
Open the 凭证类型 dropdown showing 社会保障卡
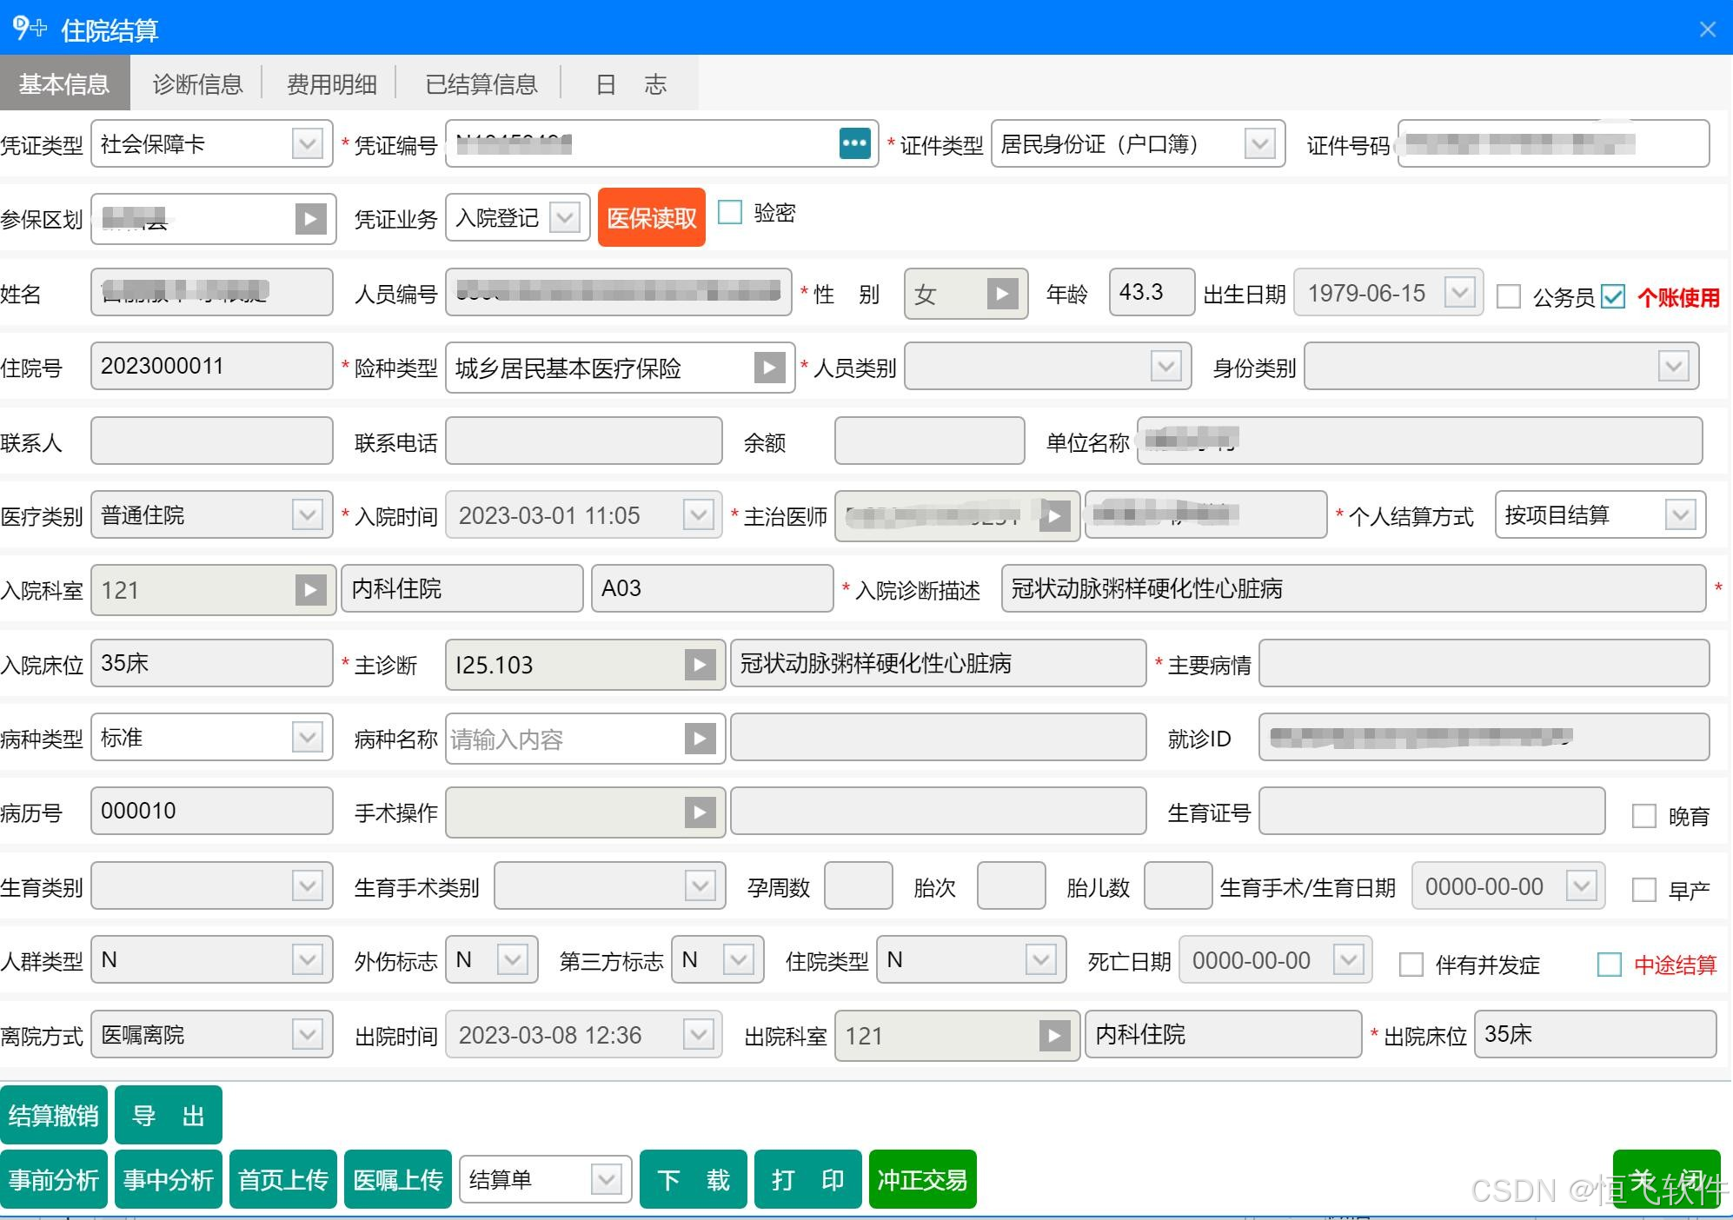pos(307,143)
